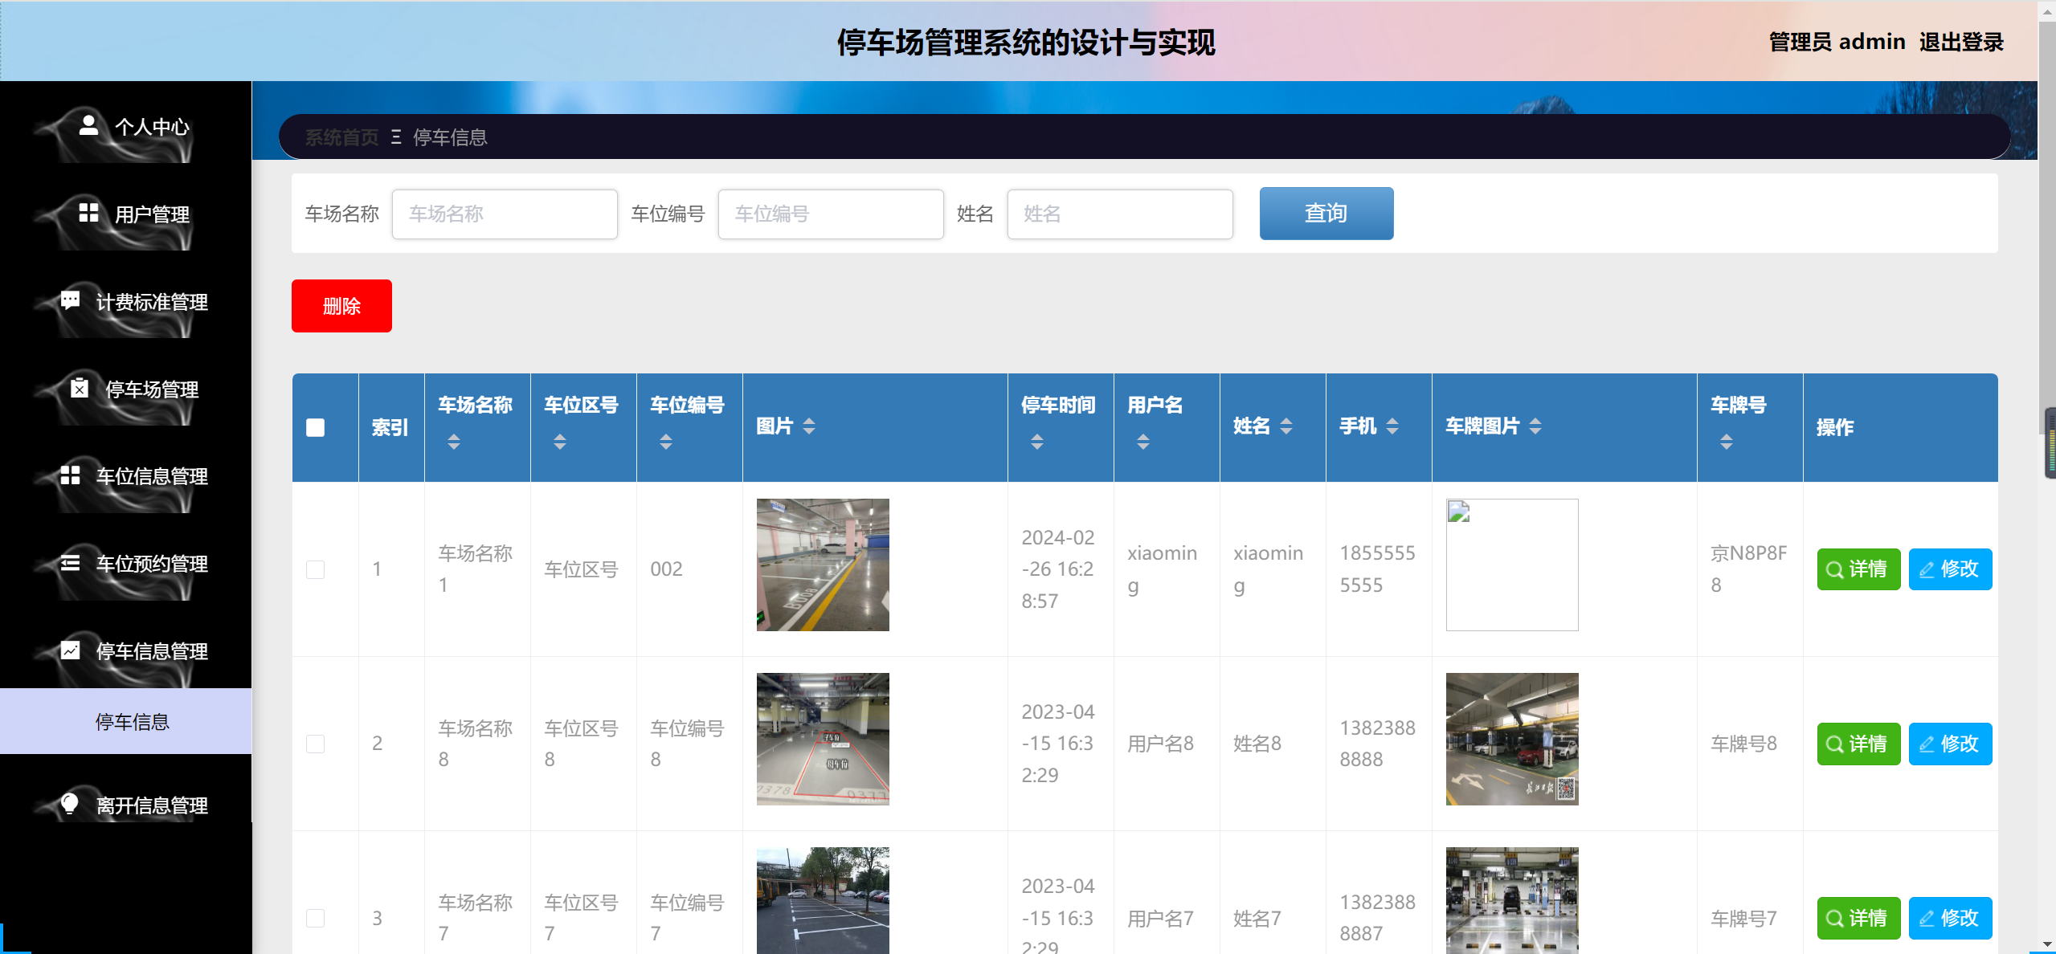The width and height of the screenshot is (2056, 954).
Task: Sort by 车牌号 column arrows
Action: pyautogui.click(x=1727, y=442)
